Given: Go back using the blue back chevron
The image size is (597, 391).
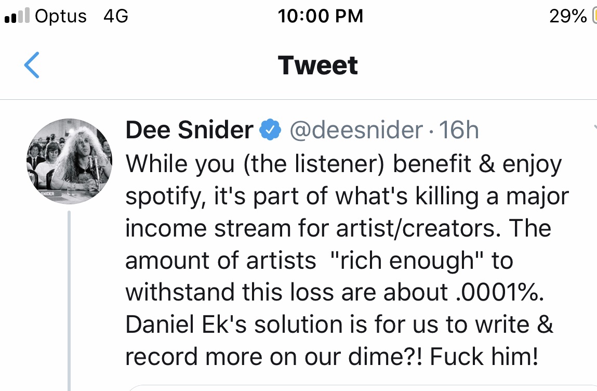Looking at the screenshot, I should [x=32, y=66].
